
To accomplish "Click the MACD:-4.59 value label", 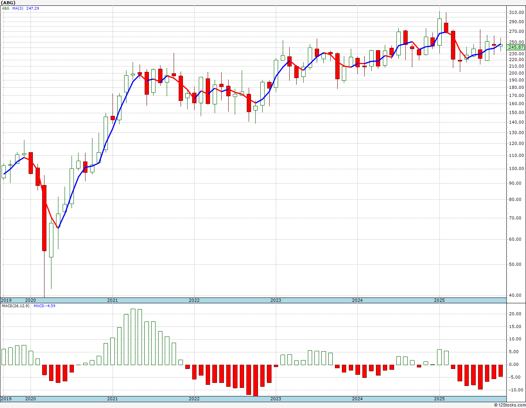I will coord(44,306).
